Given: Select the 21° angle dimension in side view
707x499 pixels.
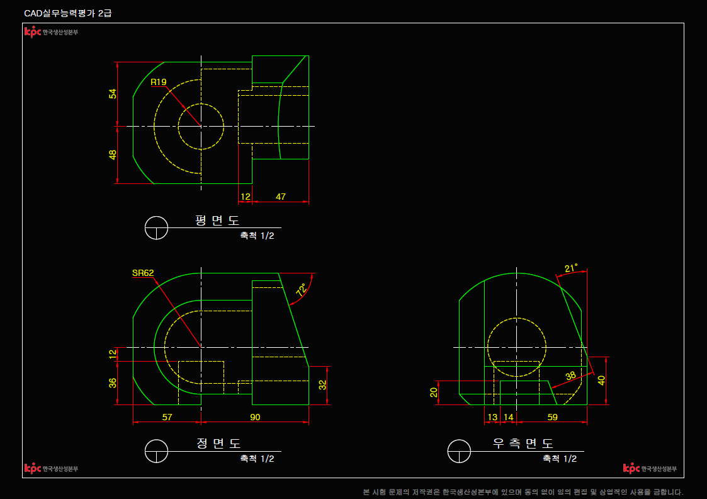Looking at the screenshot, I should tap(571, 268).
